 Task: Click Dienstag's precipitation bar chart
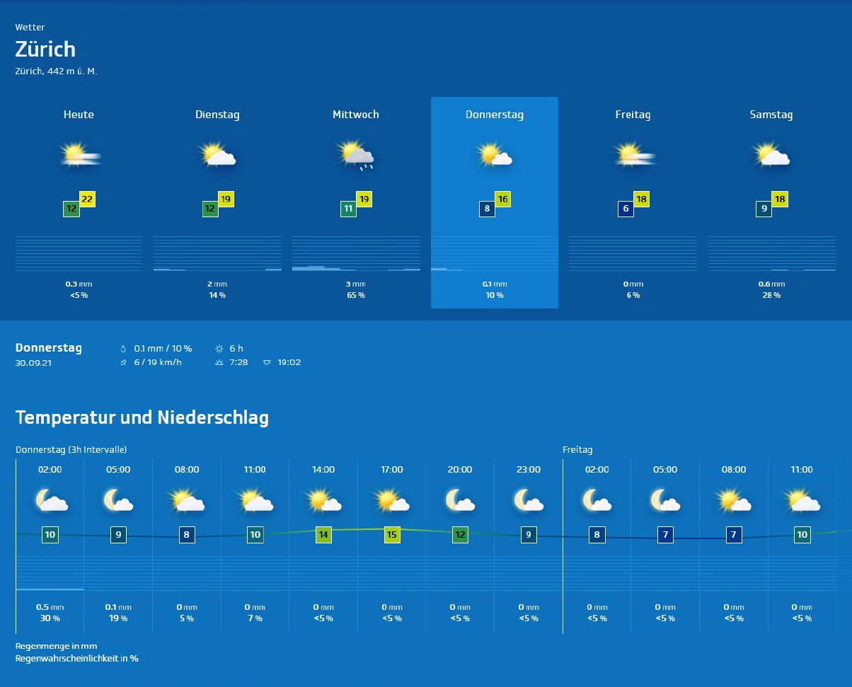pyautogui.click(x=217, y=253)
